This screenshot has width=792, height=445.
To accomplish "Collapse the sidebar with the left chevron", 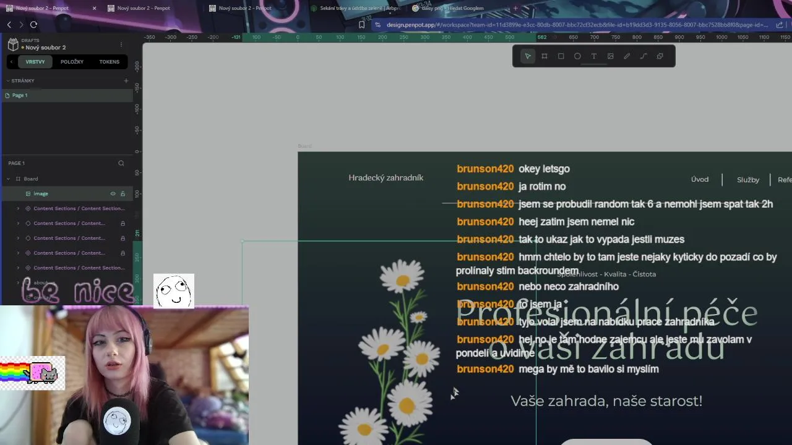I will [x=11, y=62].
